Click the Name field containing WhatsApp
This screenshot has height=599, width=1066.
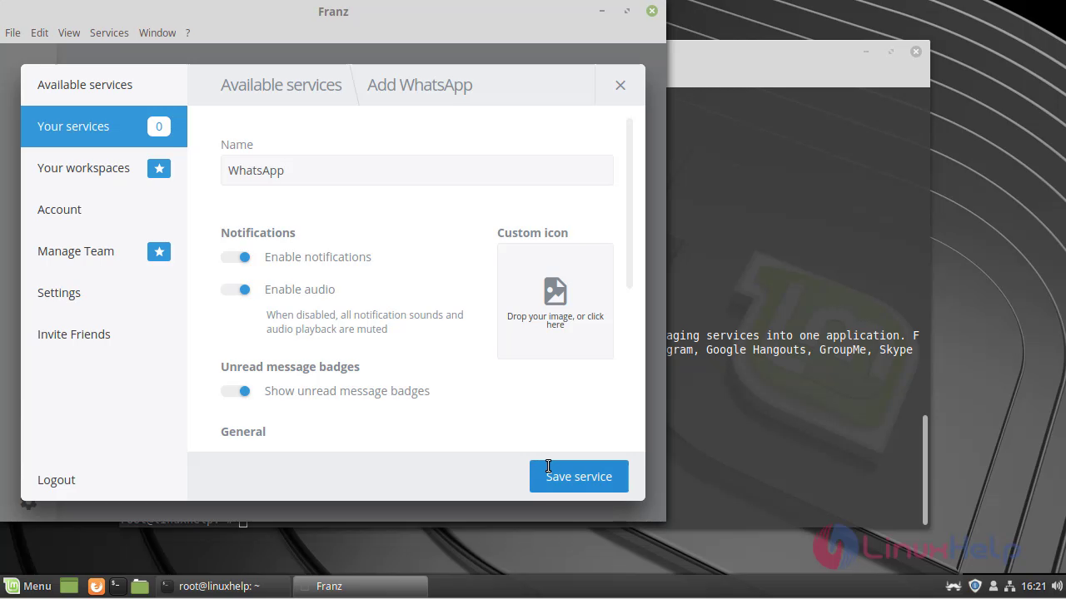[x=417, y=171]
